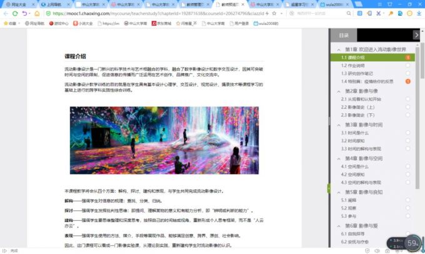Image resolution: width=425 pixels, height=254 pixels.
Task: Open the scissors screenshot tool icon
Action: (378, 13)
